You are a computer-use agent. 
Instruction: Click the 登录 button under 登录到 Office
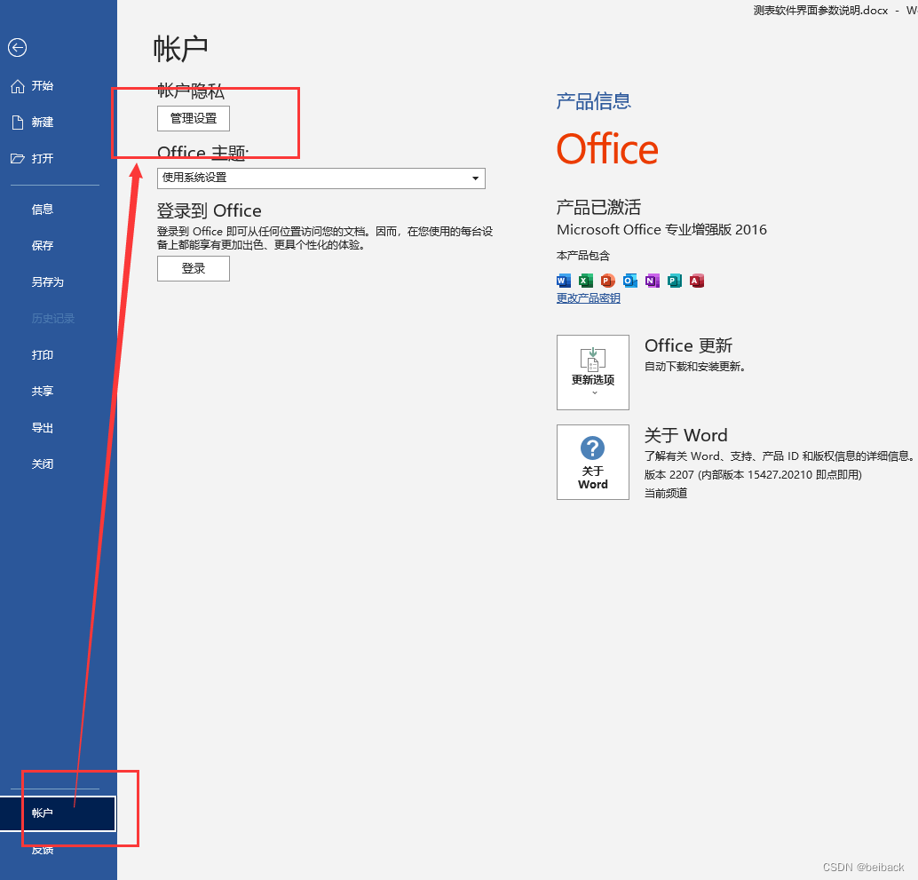[193, 268]
